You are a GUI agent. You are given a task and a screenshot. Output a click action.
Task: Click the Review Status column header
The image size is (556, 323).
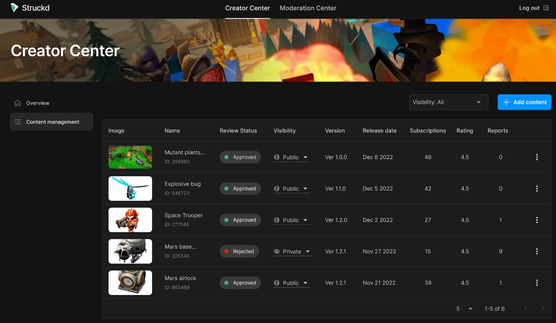click(x=238, y=131)
